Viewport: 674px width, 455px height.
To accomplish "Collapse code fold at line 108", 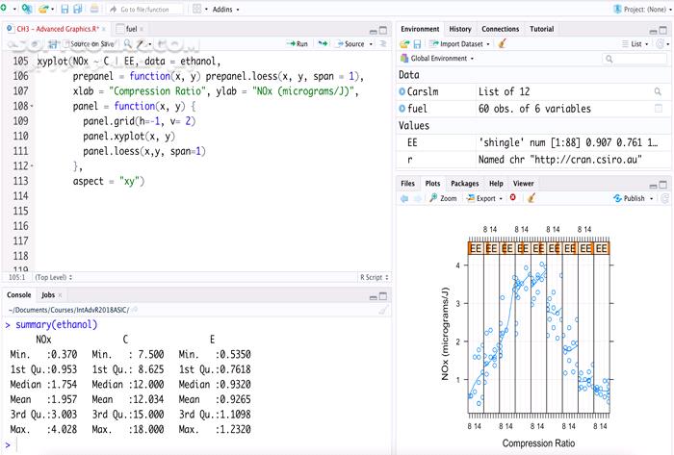I will click(32, 106).
